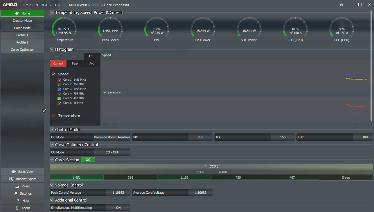Click the vertical scrollbar on the right edge

coord(371,66)
